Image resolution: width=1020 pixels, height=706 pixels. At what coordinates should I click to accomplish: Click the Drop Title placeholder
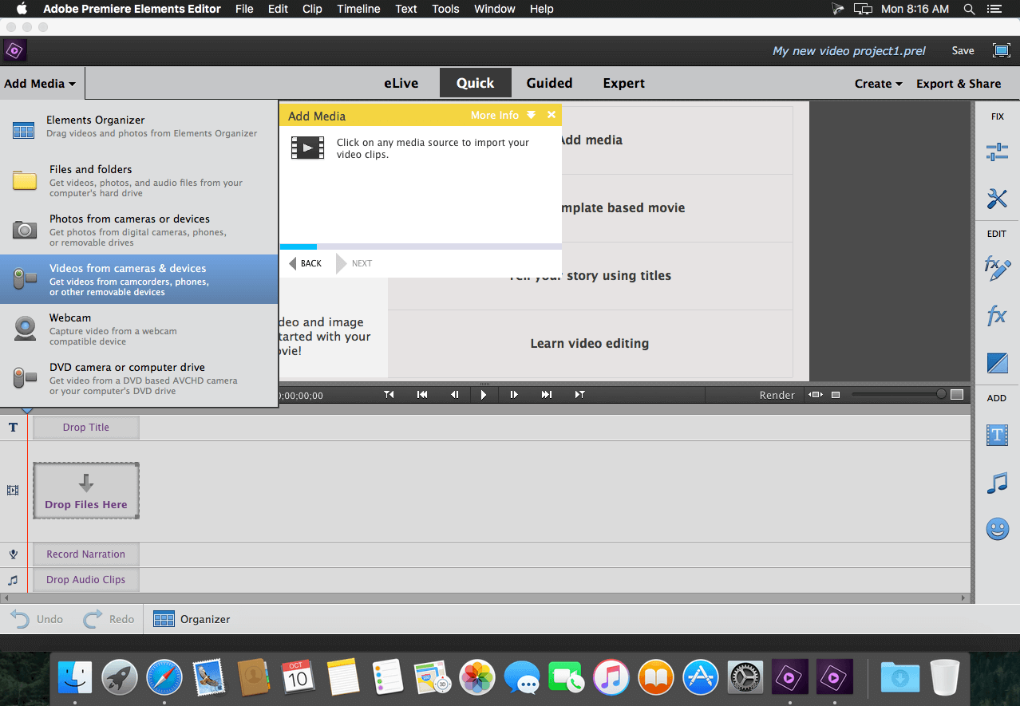coord(86,427)
